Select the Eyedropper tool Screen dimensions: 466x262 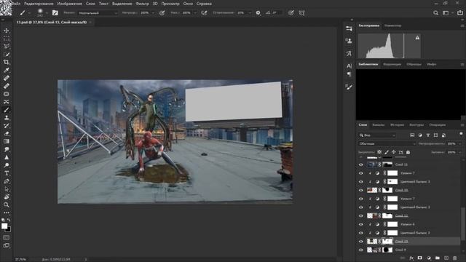click(7, 70)
